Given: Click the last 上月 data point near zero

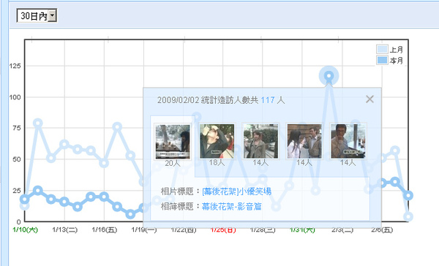Looking at the screenshot, I should 408,216.
